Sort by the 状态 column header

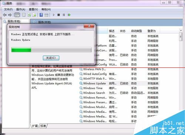point(122,31)
